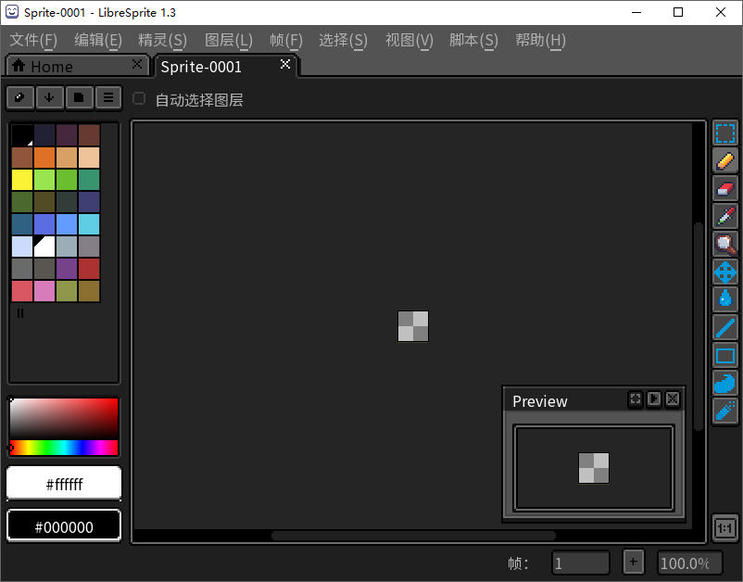The width and height of the screenshot is (743, 582).
Task: Click the palette presets icon
Action: coord(79,97)
